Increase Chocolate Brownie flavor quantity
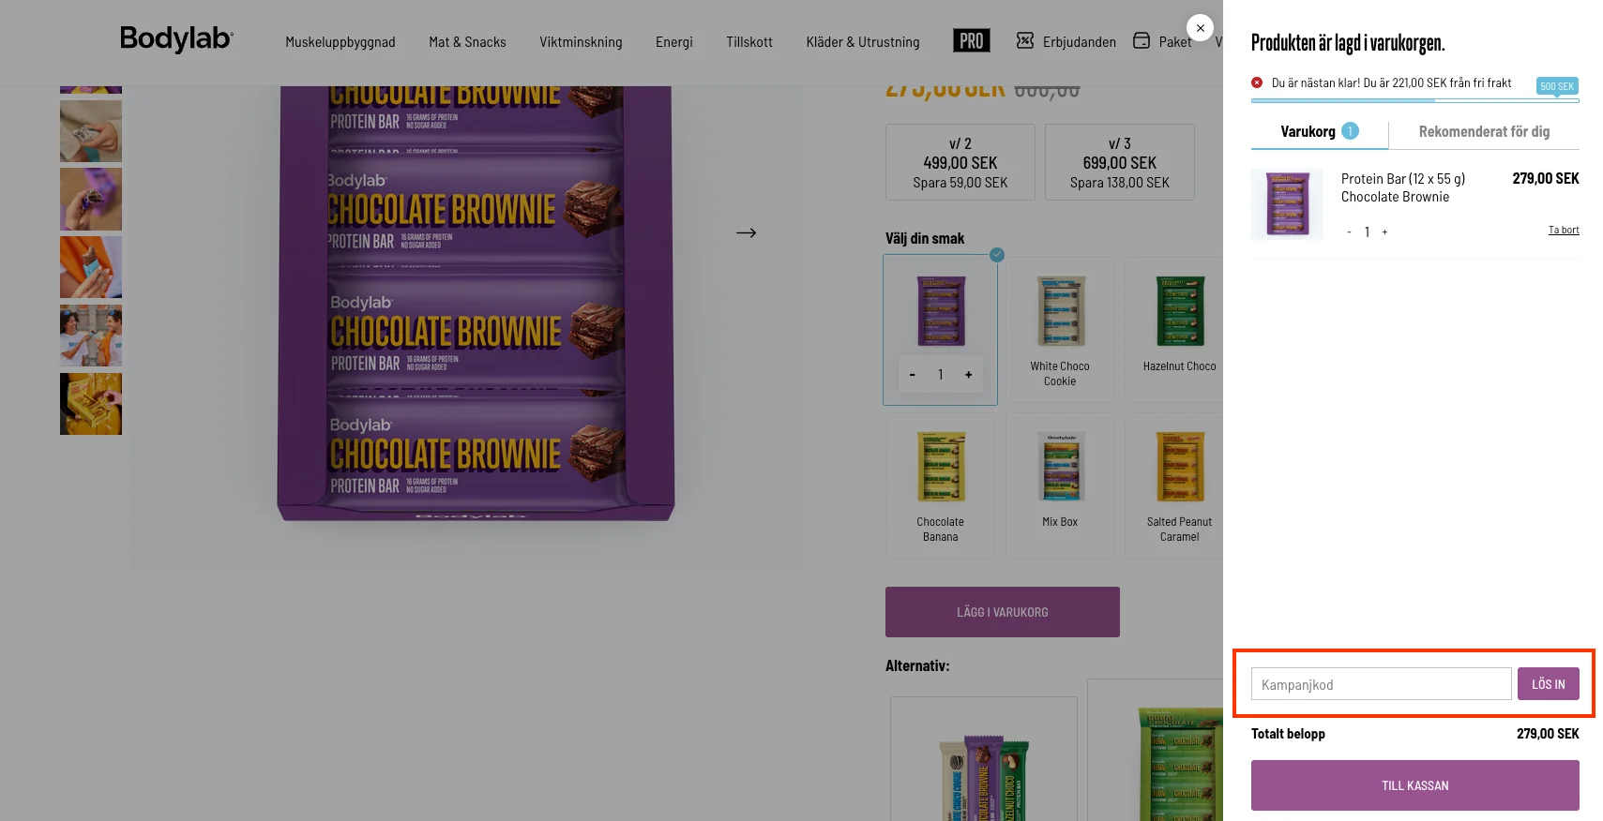 968,375
